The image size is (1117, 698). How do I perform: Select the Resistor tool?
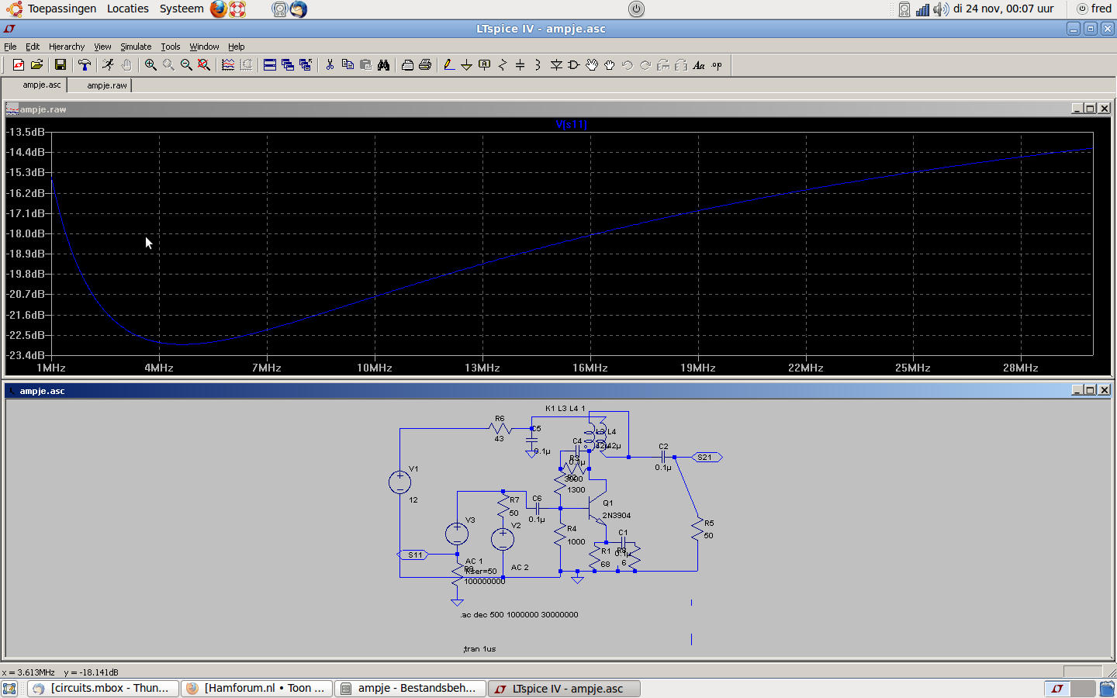pyautogui.click(x=503, y=65)
